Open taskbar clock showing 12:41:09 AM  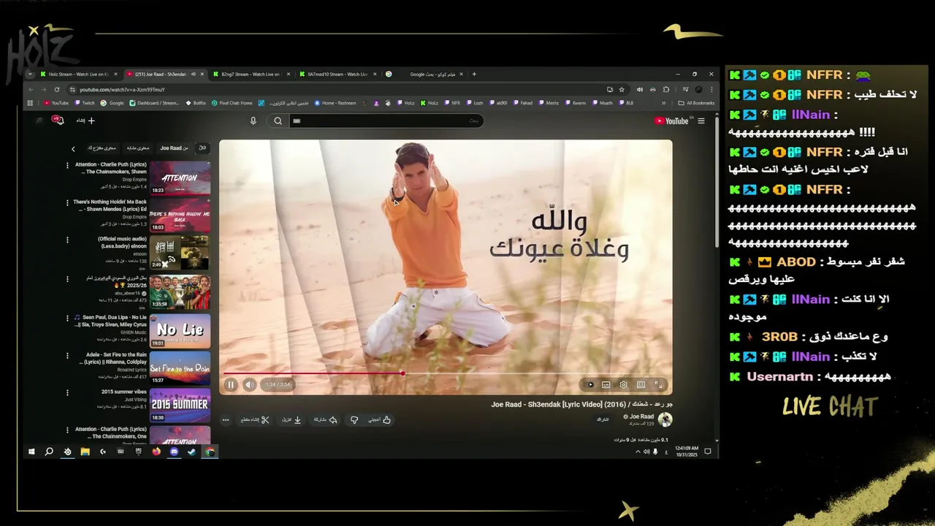tap(687, 451)
